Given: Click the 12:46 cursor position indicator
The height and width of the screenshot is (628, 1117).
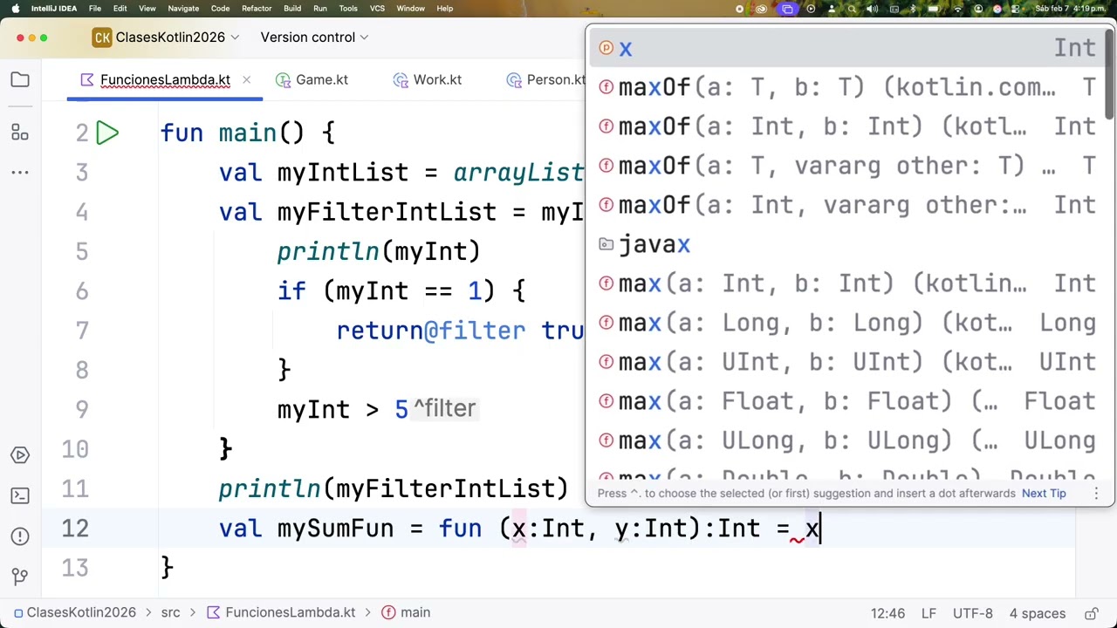Looking at the screenshot, I should (x=887, y=613).
